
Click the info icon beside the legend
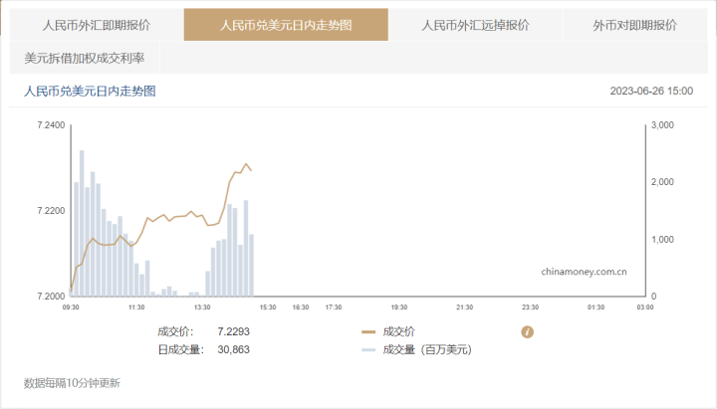(529, 332)
